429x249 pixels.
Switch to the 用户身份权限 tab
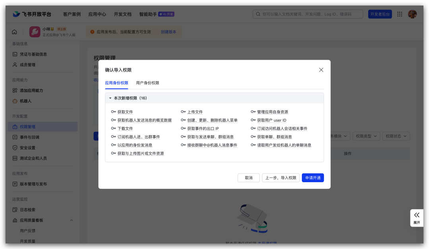[147, 83]
